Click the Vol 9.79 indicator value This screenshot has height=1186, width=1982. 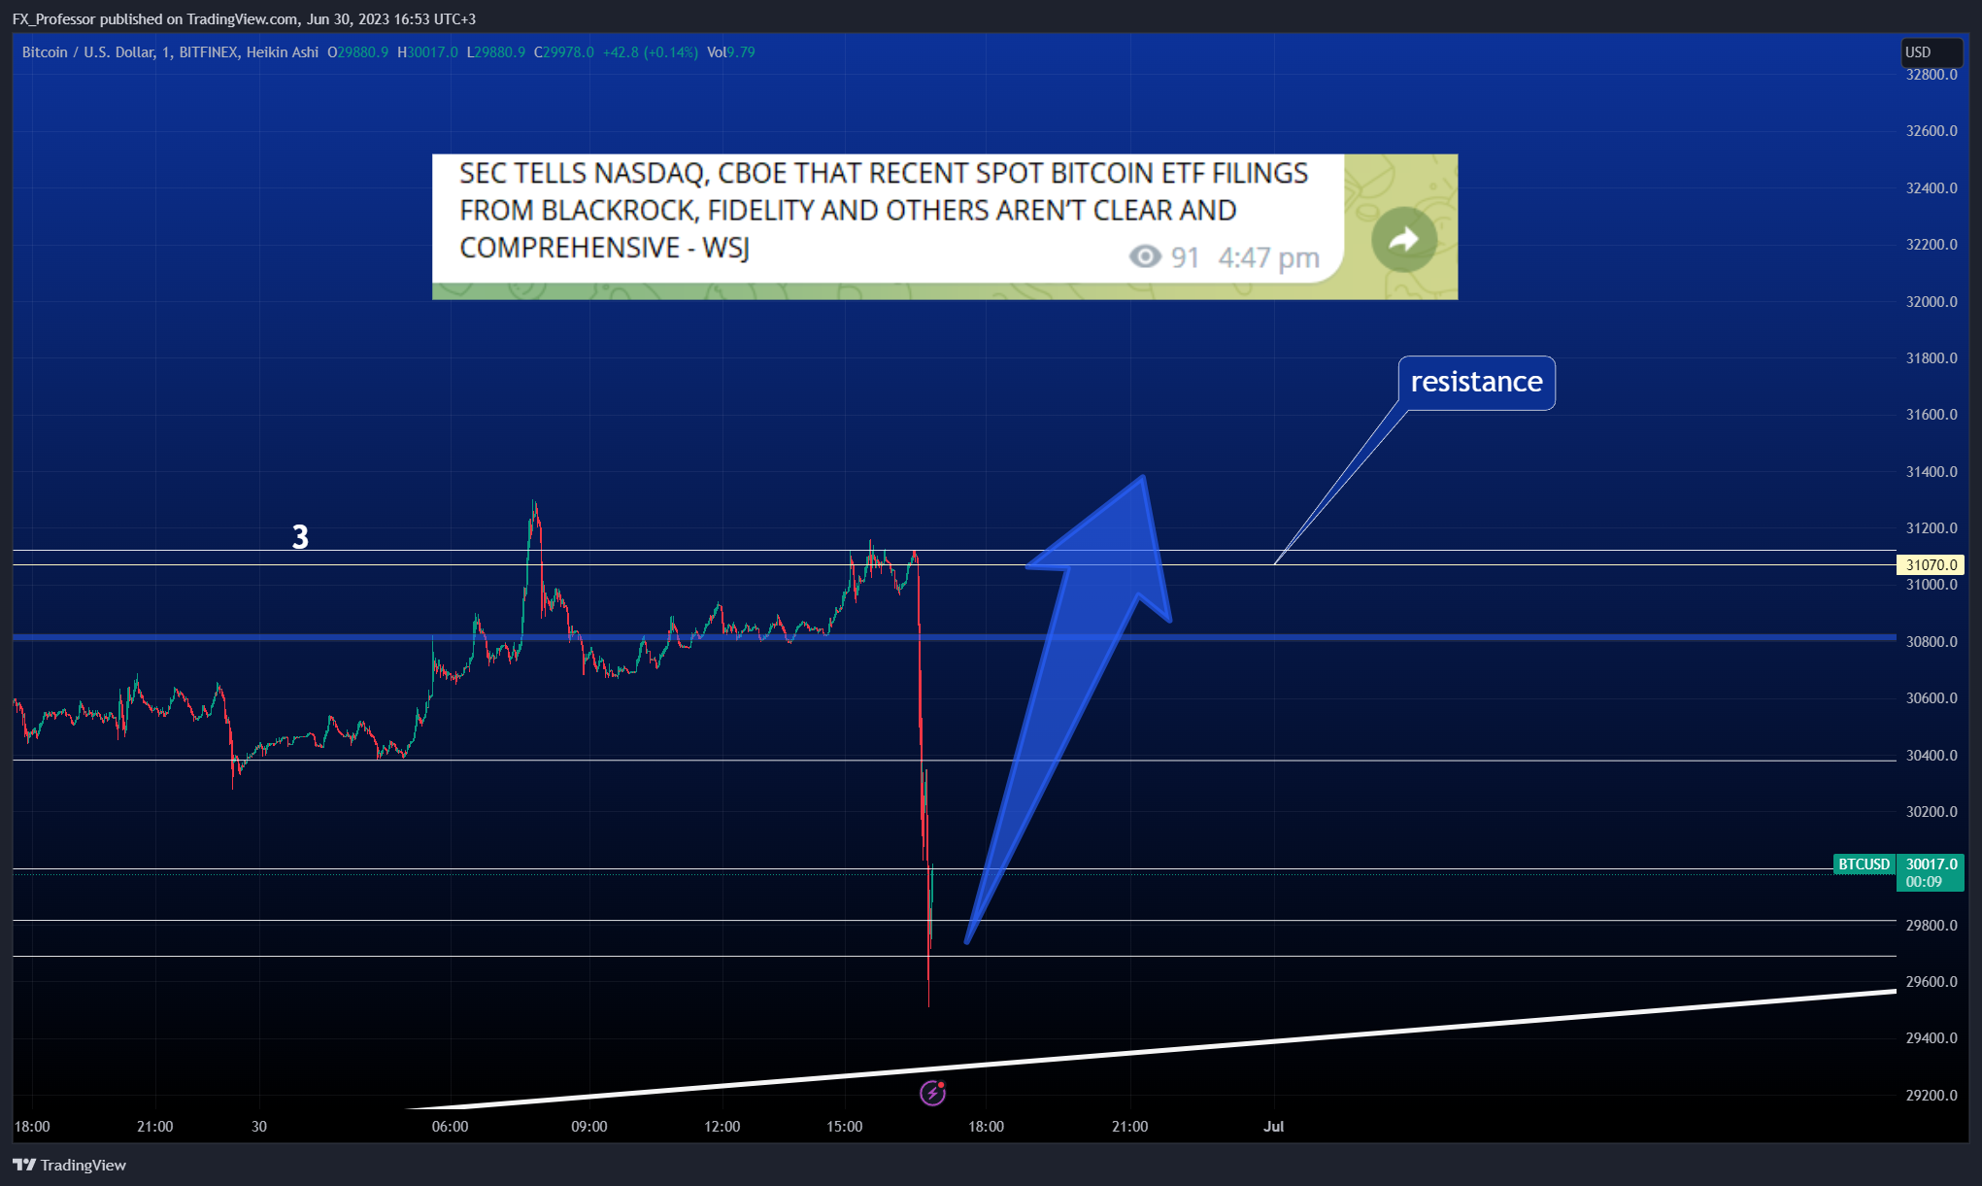[x=731, y=52]
